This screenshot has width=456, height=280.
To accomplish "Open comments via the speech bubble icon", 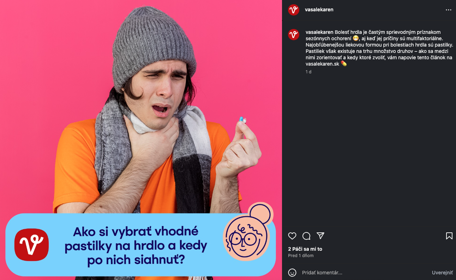I will pyautogui.click(x=306, y=236).
